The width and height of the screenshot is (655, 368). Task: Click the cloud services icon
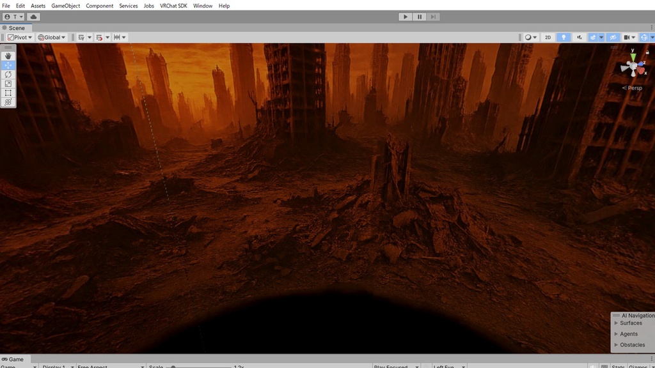pyautogui.click(x=33, y=17)
